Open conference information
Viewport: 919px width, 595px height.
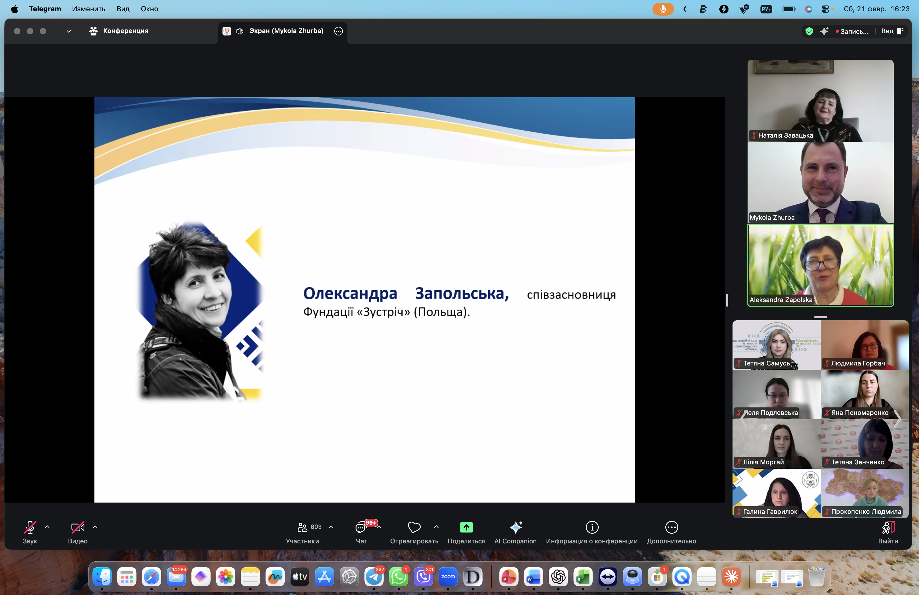tap(591, 527)
